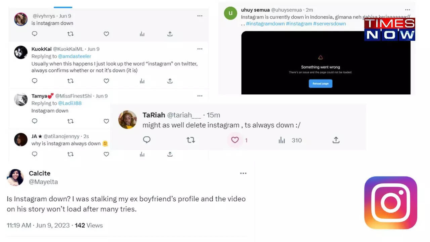Screen dimensions: 430x242
Task: Click the retweet icon on KuokKai's tweet
Action: (x=70, y=81)
